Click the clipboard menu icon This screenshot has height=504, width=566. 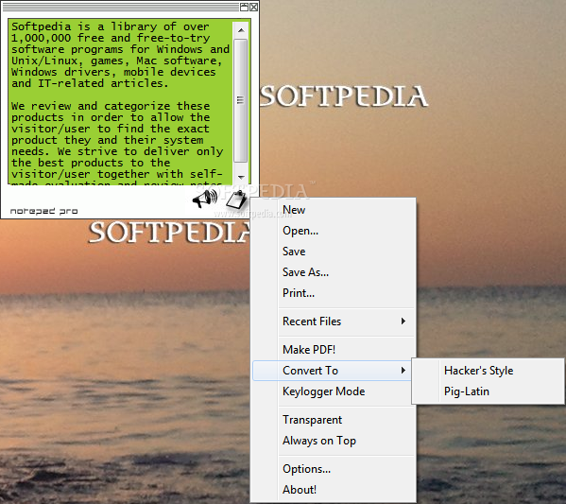pyautogui.click(x=236, y=200)
